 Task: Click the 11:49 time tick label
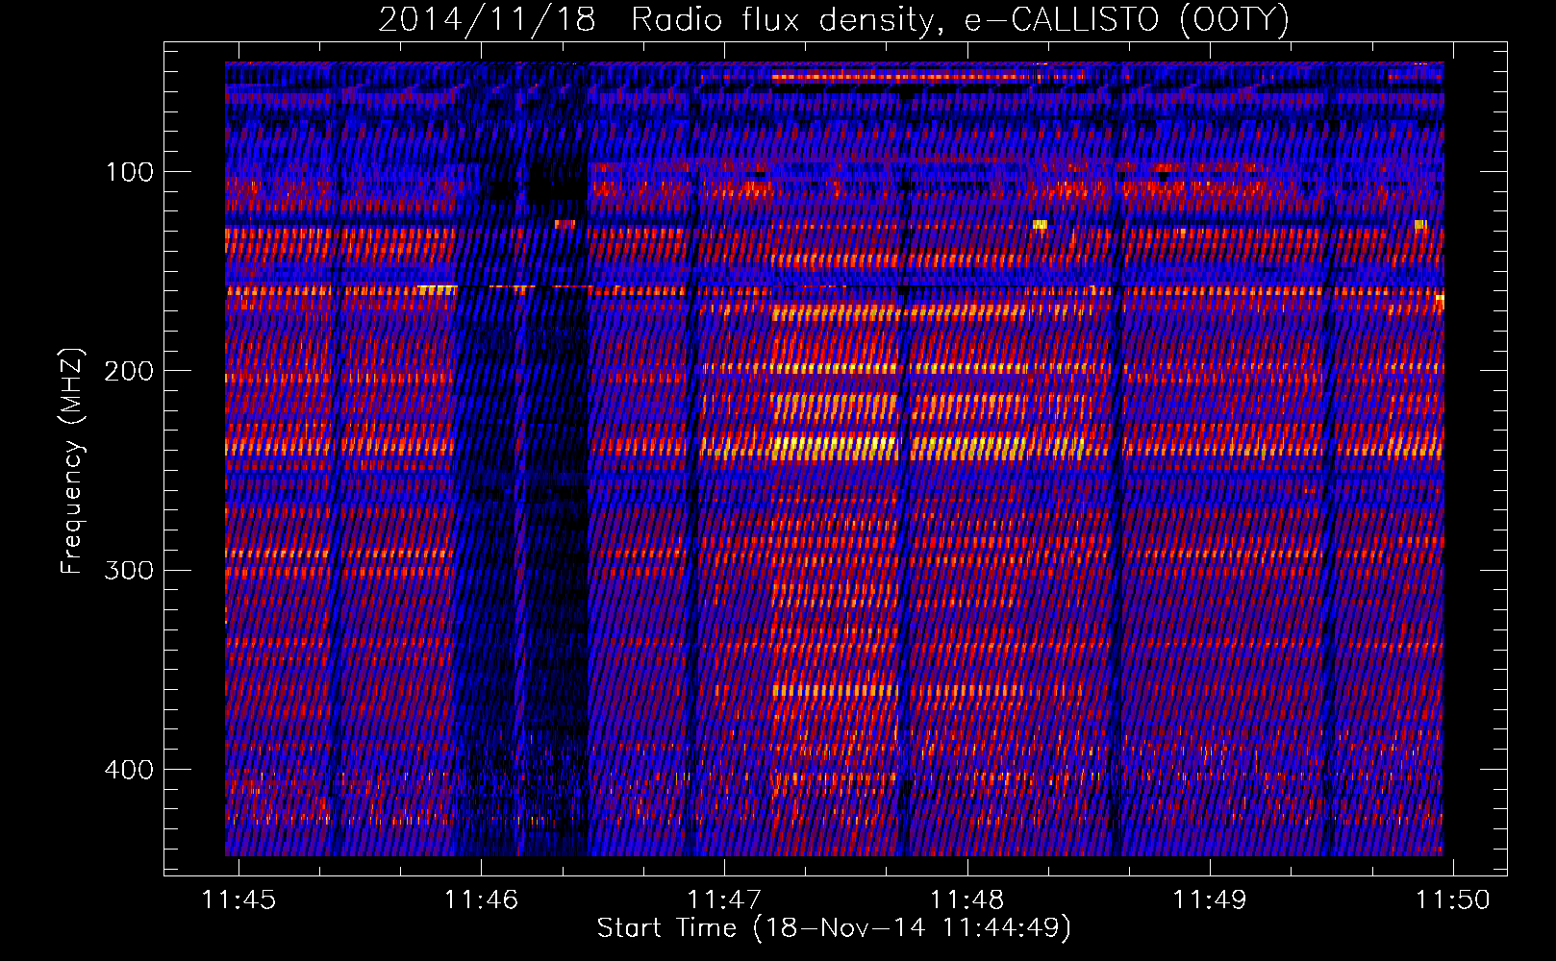(x=1210, y=899)
